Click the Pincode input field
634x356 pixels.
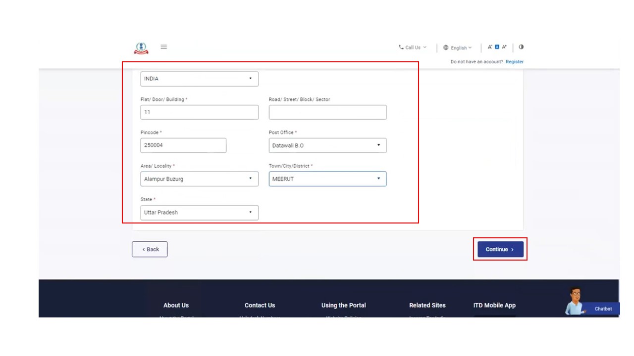point(183,145)
